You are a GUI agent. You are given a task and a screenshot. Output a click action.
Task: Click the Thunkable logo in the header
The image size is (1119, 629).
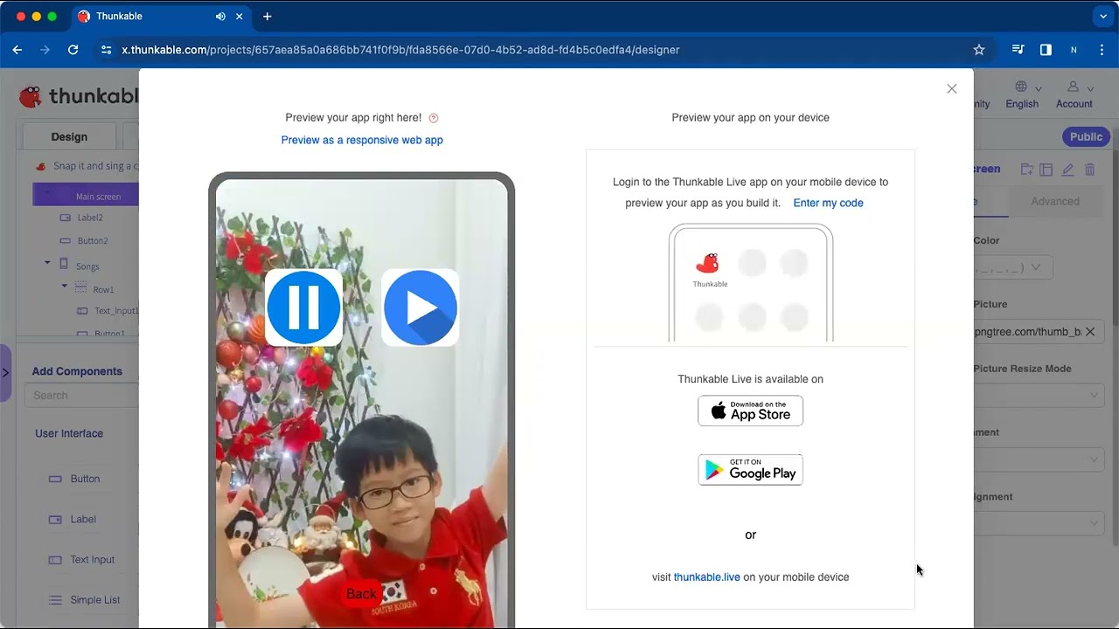click(x=79, y=96)
